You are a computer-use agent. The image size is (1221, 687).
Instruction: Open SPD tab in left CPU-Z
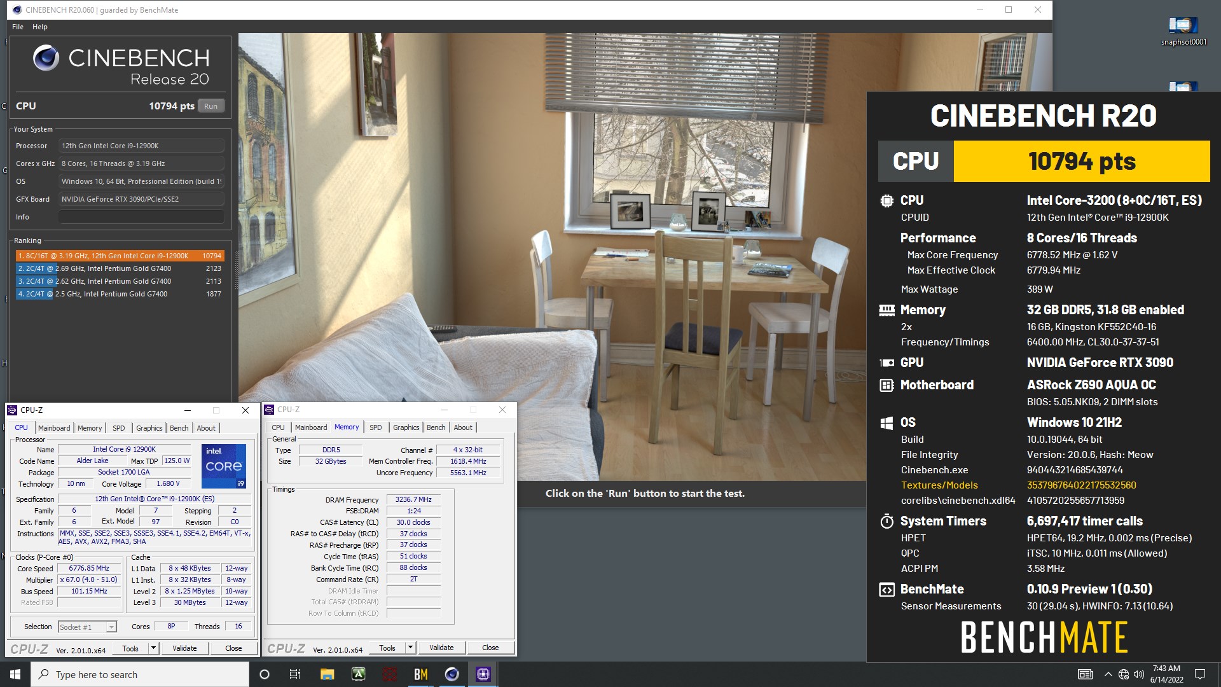[119, 428]
